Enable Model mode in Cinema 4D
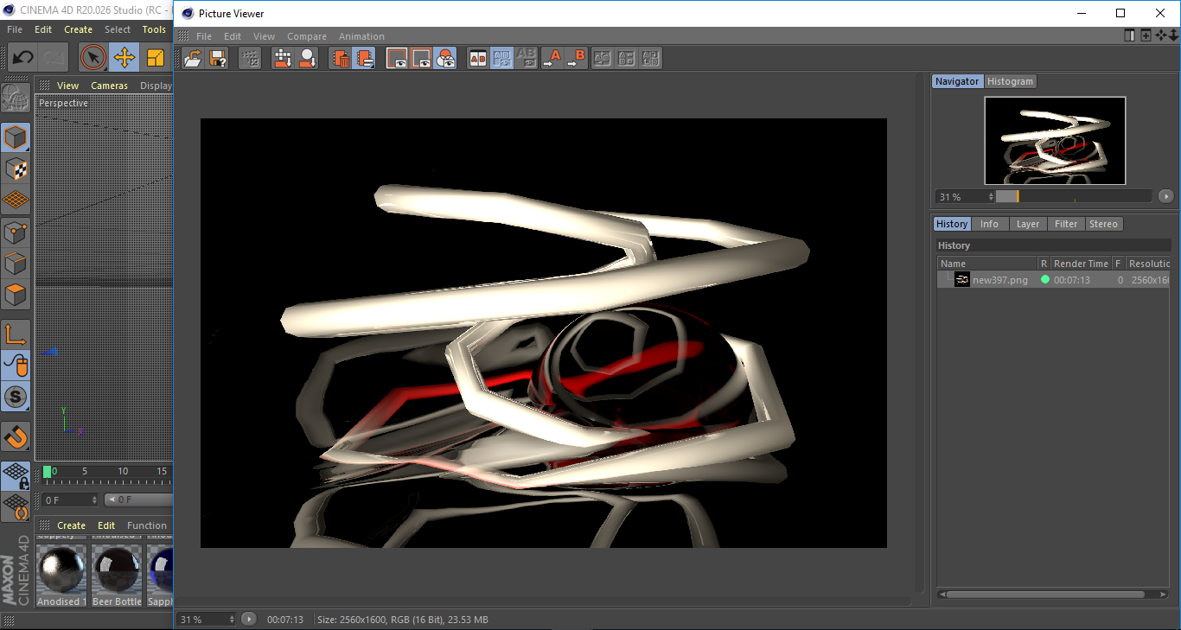The height and width of the screenshot is (630, 1181). (16, 137)
